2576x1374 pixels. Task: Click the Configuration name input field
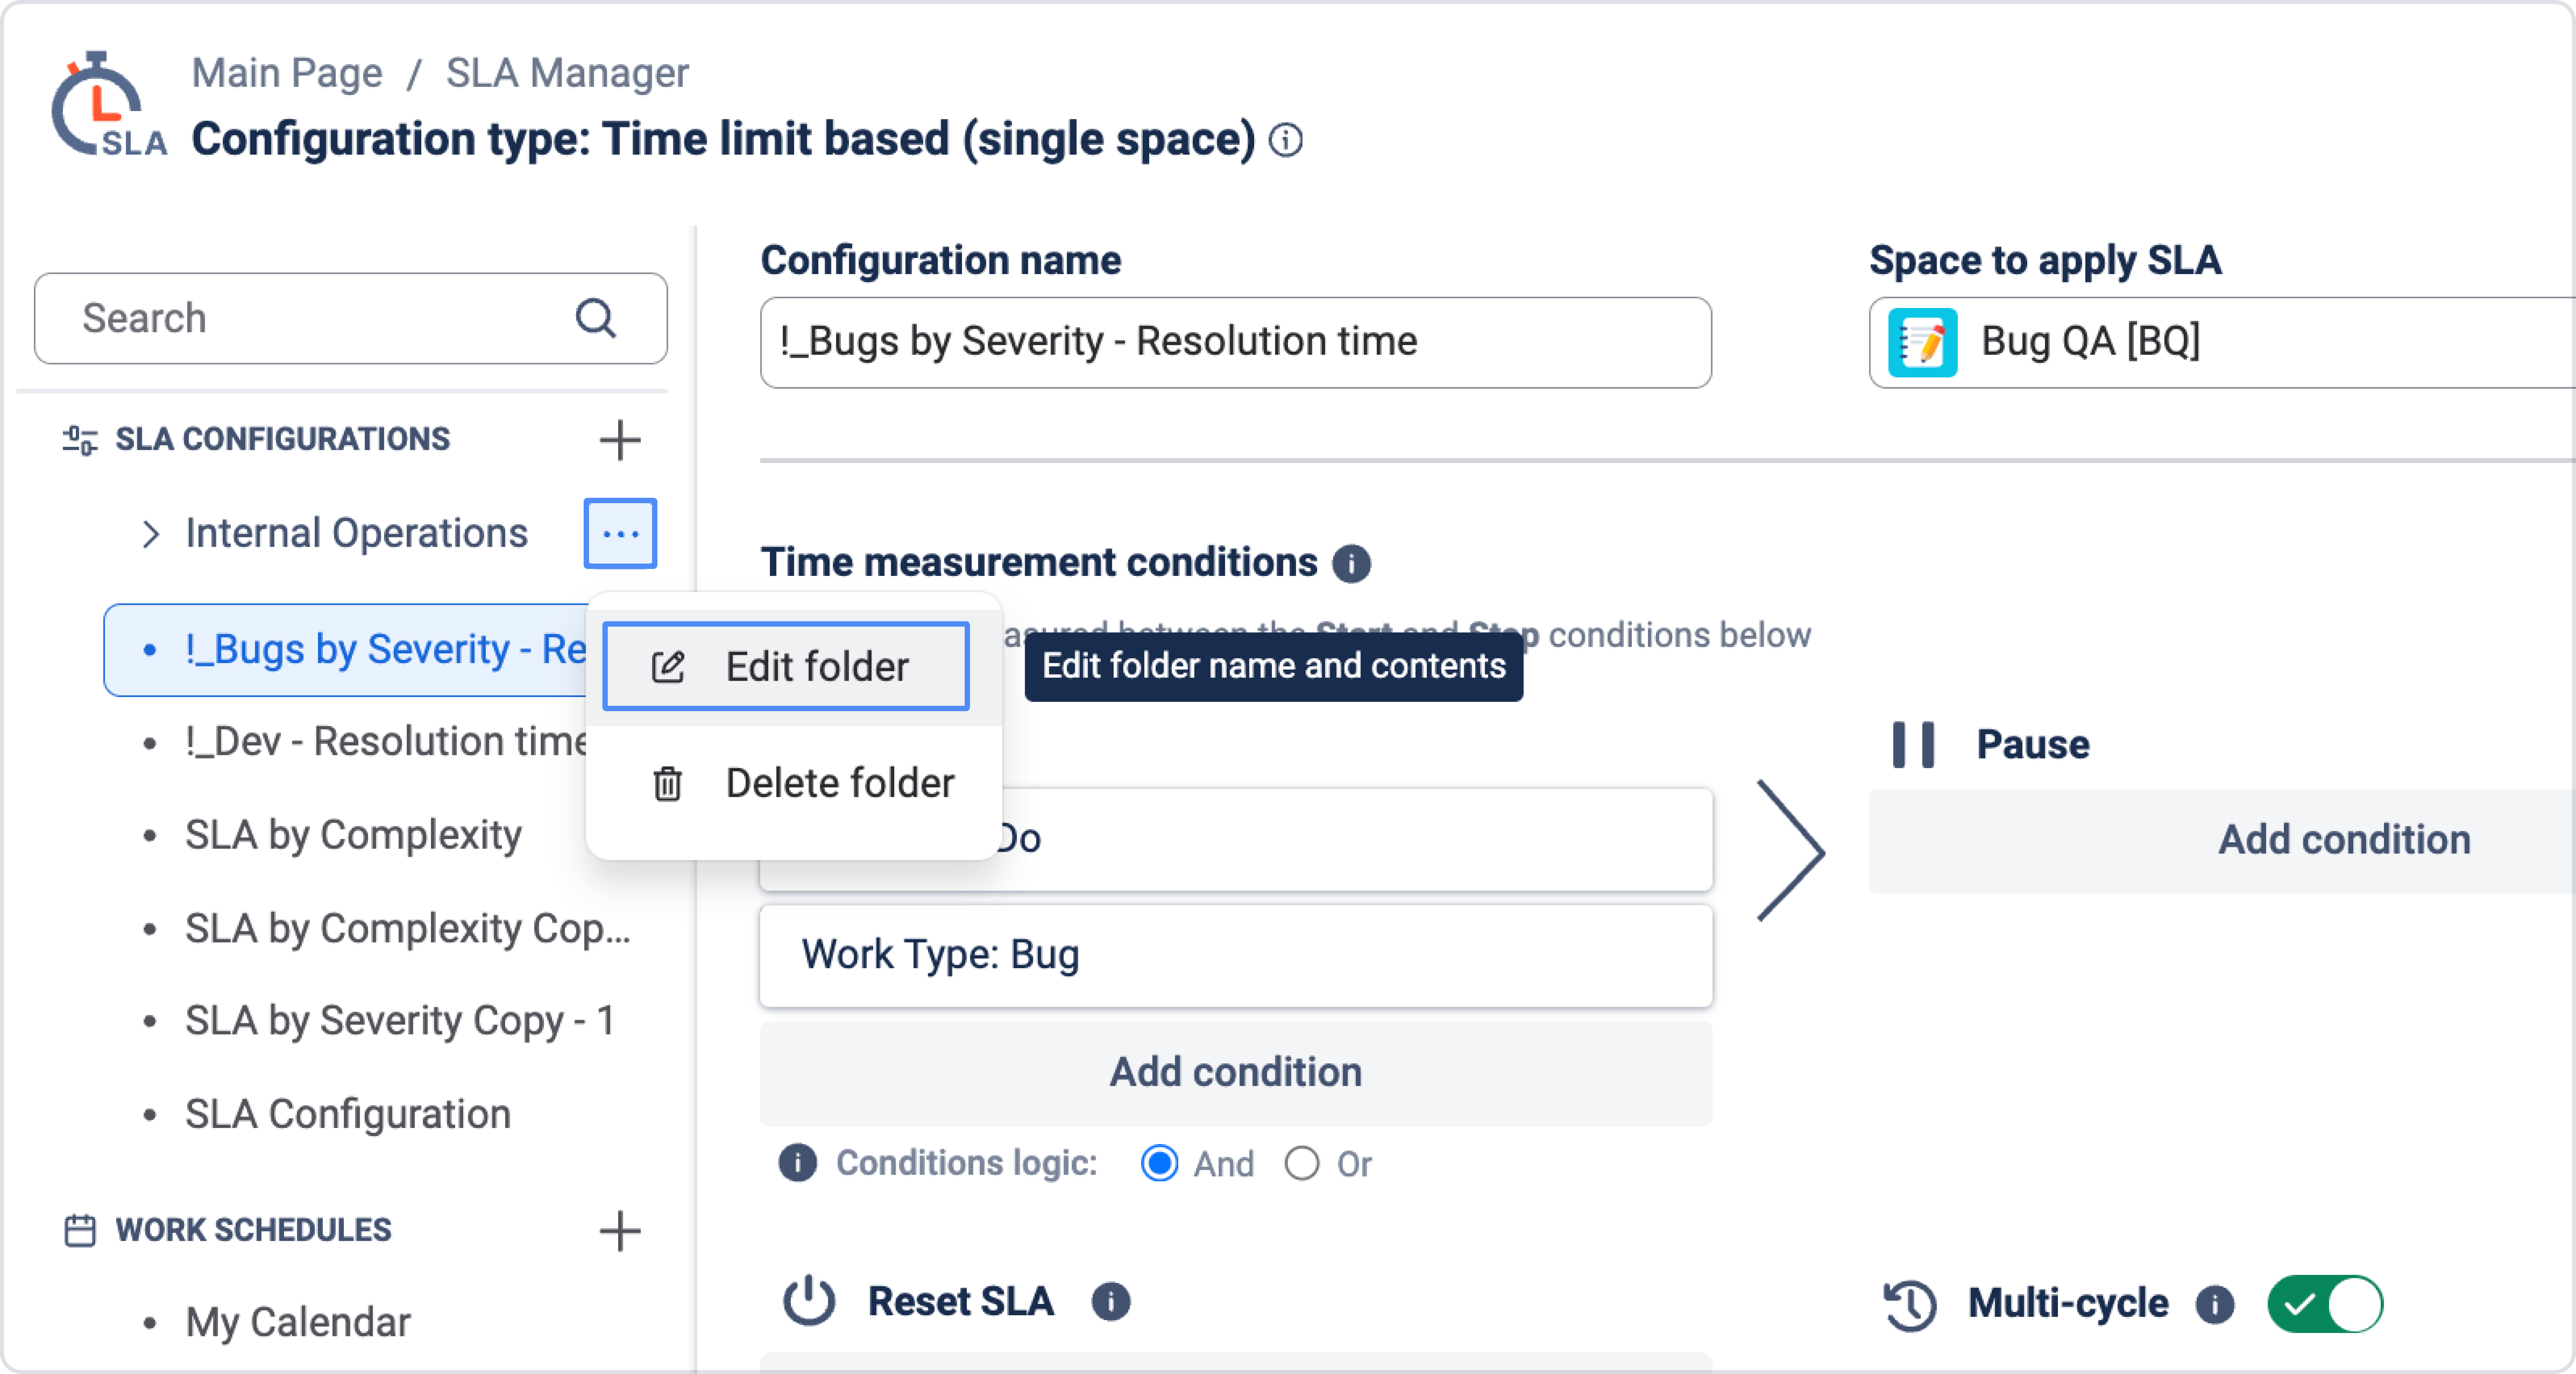[x=1236, y=342]
